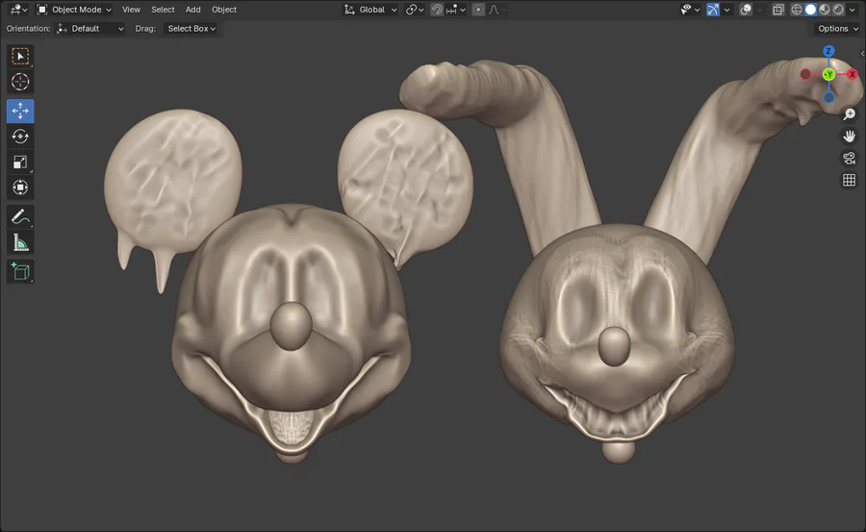Choose the Move tool in toolbar

point(20,111)
